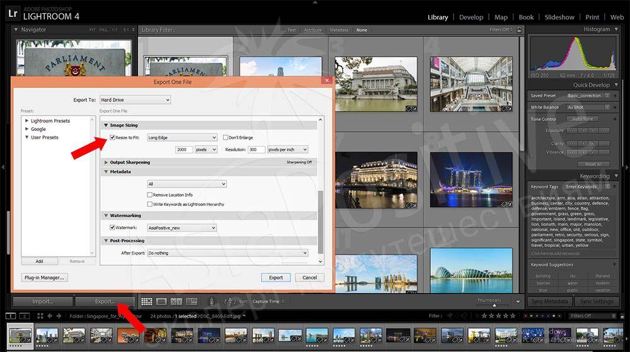Select Attribute in Library Filter bar
Viewport: 630px width, 352px height.
312,30
